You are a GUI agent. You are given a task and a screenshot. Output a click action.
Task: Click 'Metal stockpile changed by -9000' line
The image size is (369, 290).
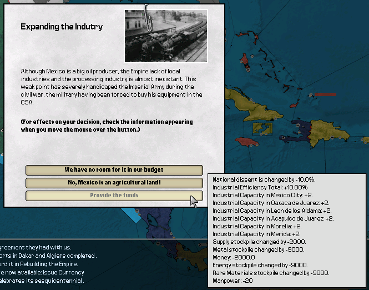click(259, 249)
